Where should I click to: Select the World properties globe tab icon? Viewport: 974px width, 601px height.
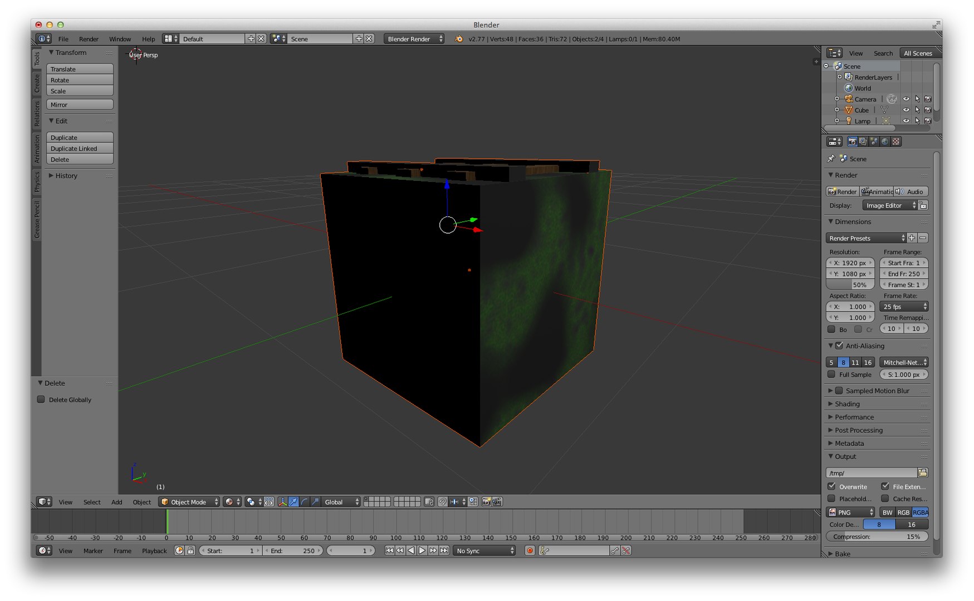[885, 141]
